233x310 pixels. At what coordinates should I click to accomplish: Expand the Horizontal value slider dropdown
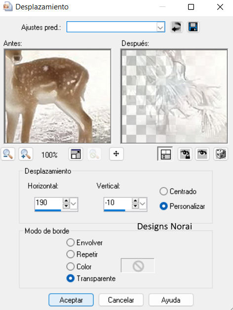pyautogui.click(x=74, y=203)
